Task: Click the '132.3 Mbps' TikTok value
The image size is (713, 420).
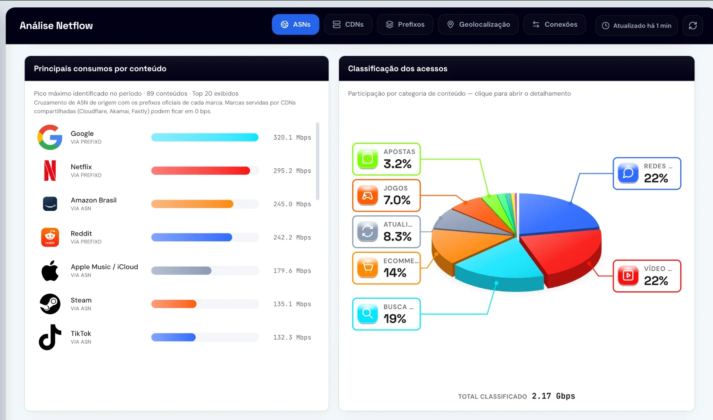Action: pyautogui.click(x=292, y=337)
